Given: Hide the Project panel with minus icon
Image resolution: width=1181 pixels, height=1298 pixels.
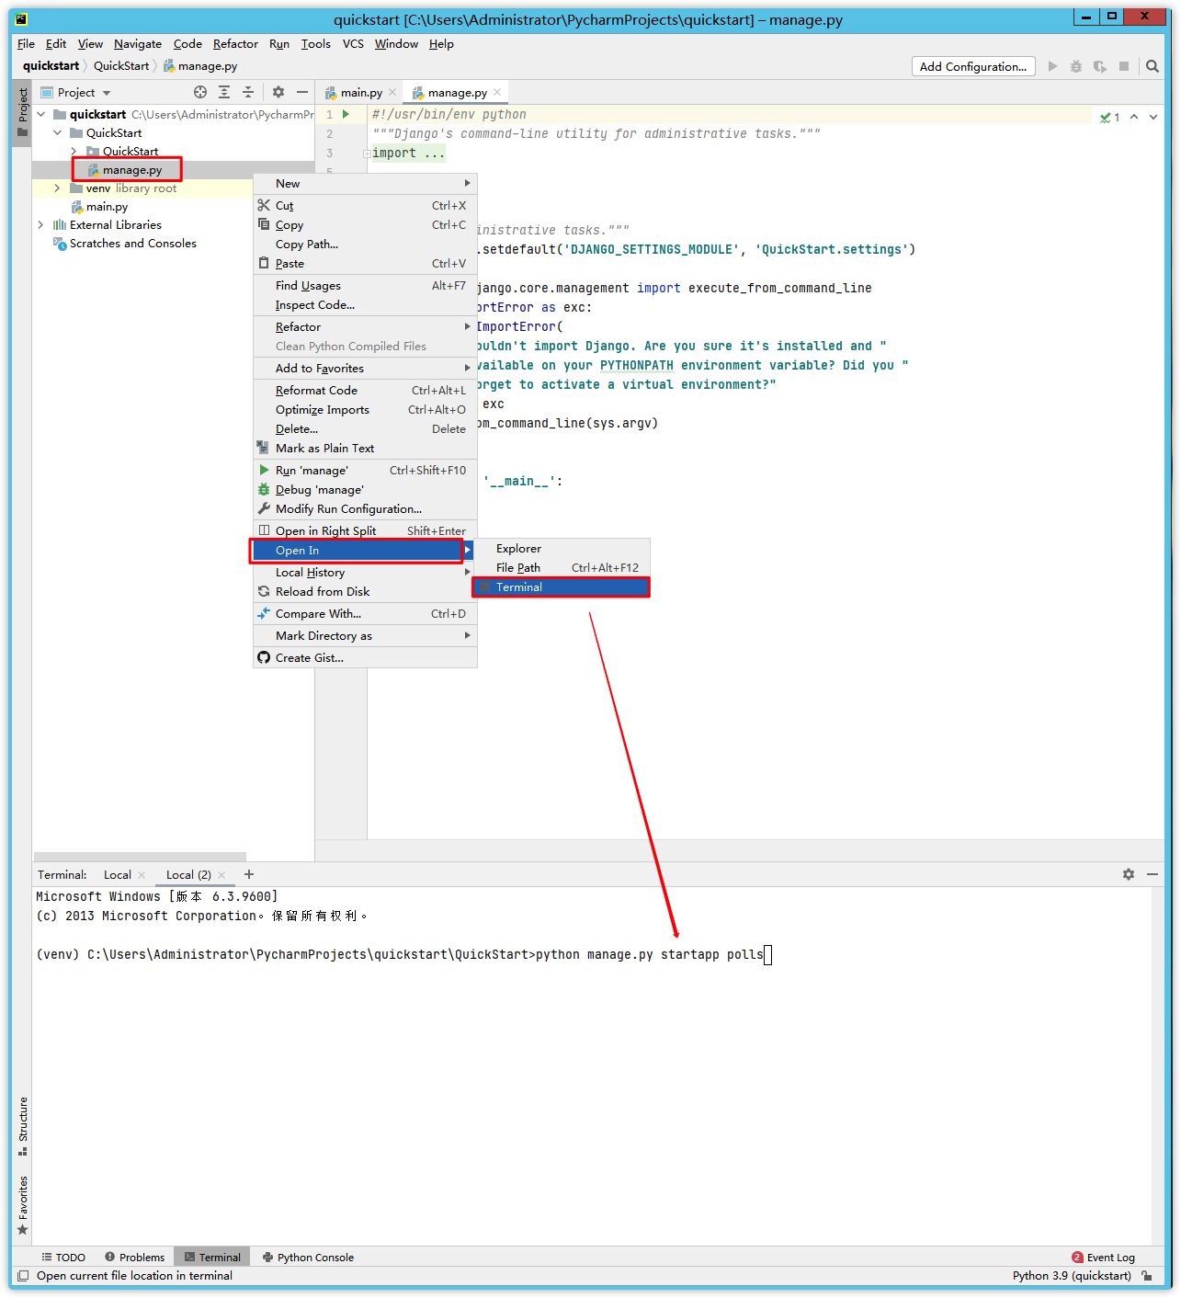Looking at the screenshot, I should (x=301, y=92).
